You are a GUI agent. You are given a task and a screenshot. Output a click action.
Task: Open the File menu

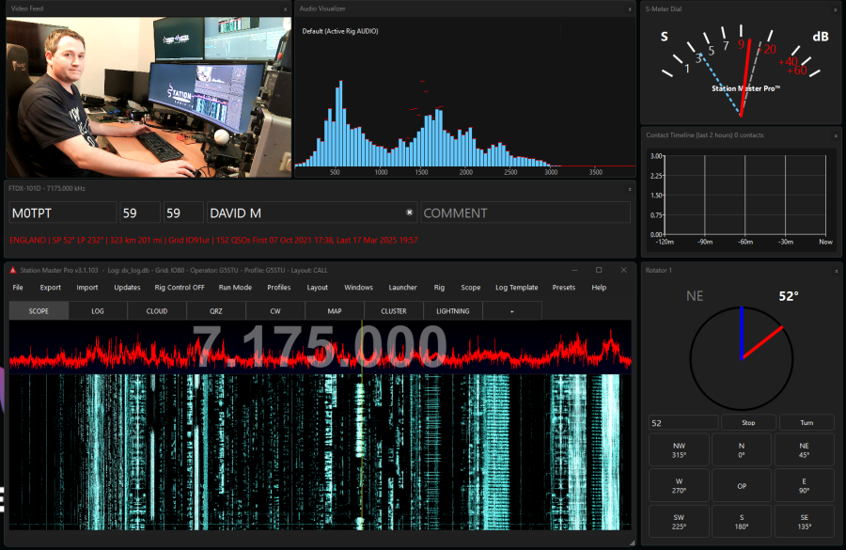[x=18, y=287]
